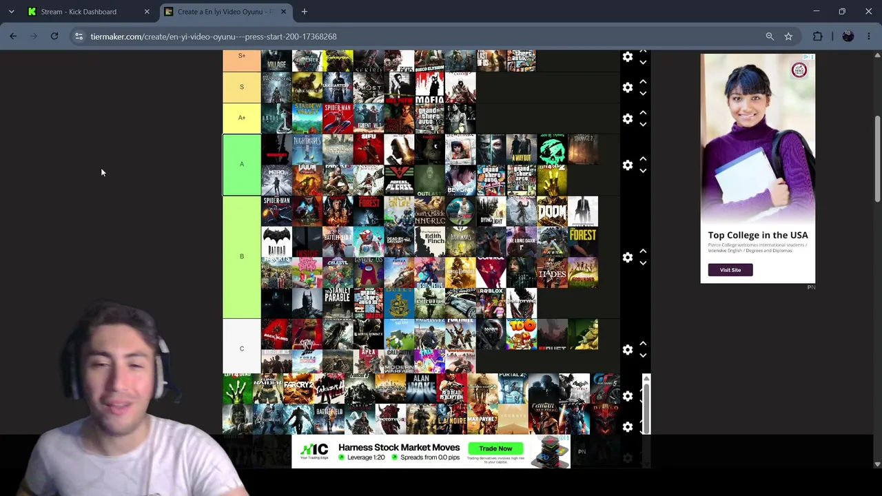Screen dimensions: 882x496
Task: Choose the Max Payne 3 thumbnail in the pool
Action: coord(482,419)
